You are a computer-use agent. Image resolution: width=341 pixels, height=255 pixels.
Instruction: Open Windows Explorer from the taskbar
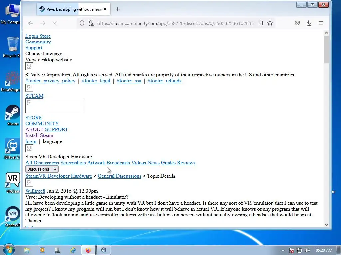point(27,250)
